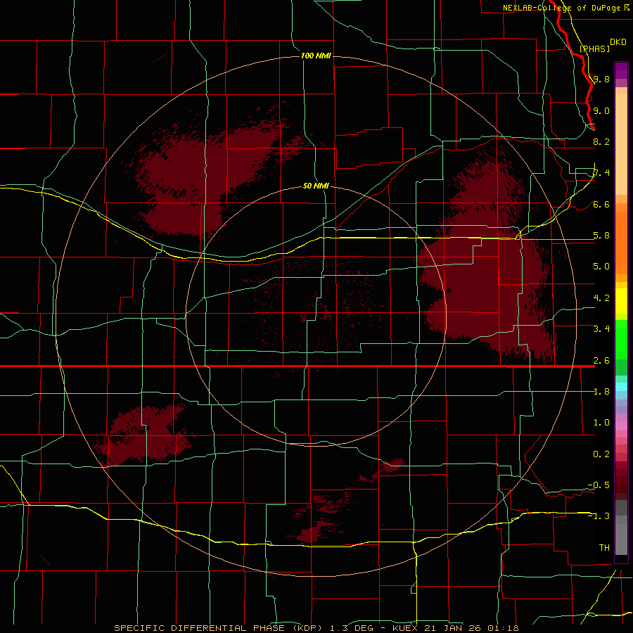633x633 pixels.
Task: Click the 4.2 legend value
Action: (x=601, y=298)
